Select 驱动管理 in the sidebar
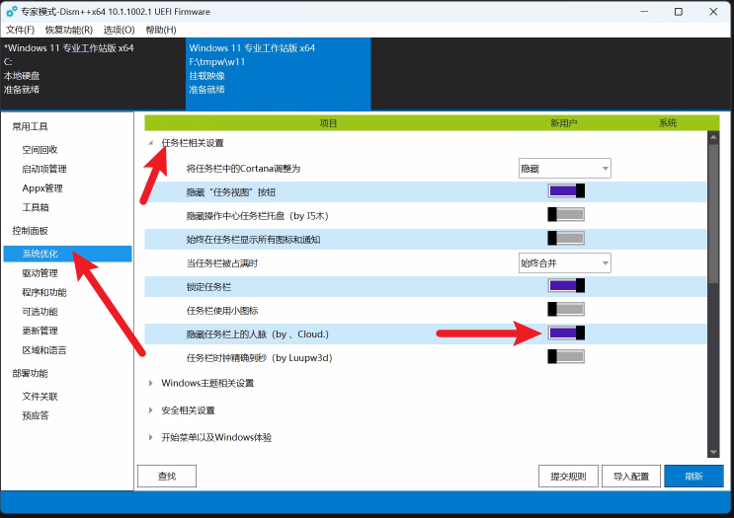 tap(40, 273)
